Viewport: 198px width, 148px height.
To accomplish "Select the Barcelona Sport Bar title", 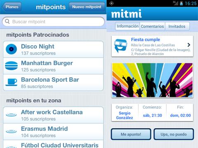I will [50, 80].
